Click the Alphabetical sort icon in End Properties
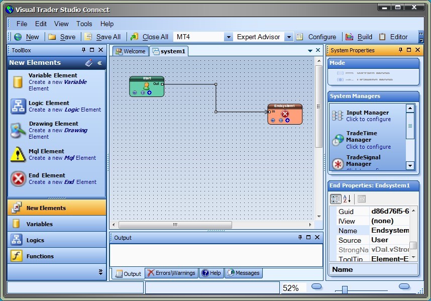Screen dimensions: 431x301 point(347,199)
